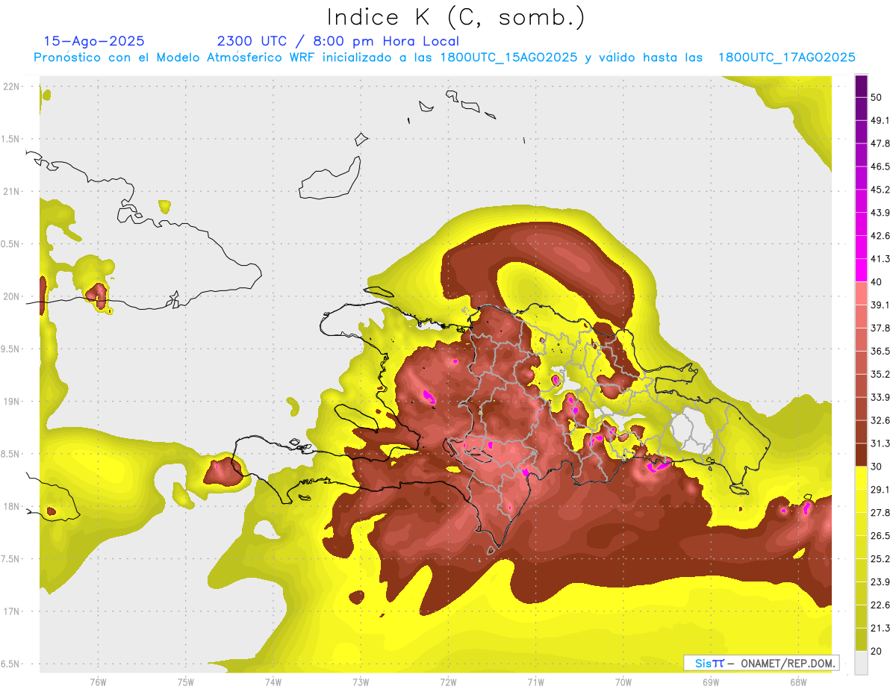
Task: Click the color bar value "50"
Action: pyautogui.click(x=877, y=97)
